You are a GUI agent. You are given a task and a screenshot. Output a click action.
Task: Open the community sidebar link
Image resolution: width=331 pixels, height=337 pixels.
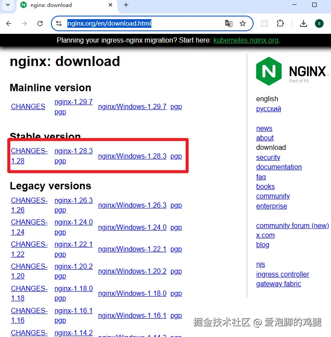tap(273, 196)
